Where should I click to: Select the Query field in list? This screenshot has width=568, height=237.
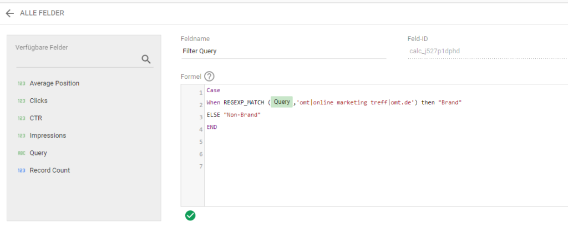point(38,153)
